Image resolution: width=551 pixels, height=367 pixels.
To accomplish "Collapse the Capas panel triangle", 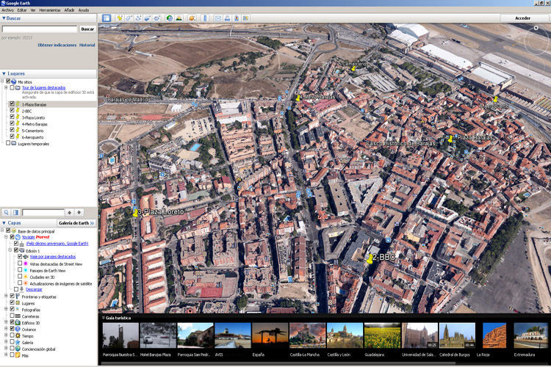I will (4, 223).
